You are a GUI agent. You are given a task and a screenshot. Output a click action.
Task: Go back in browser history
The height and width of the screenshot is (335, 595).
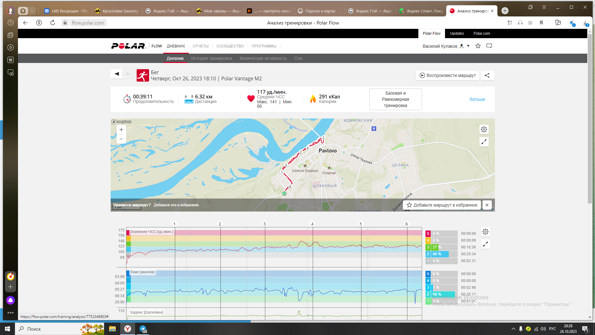25,23
